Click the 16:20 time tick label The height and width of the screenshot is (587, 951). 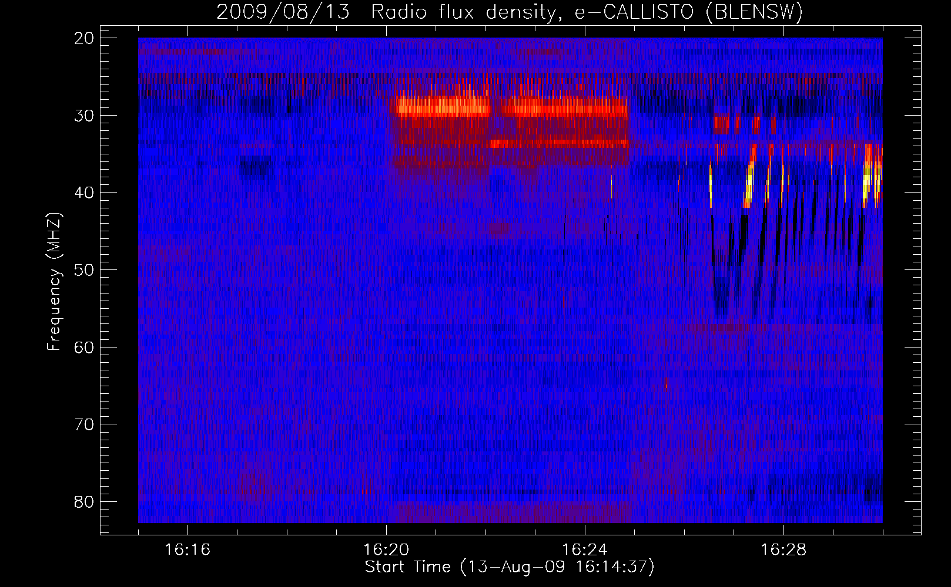click(387, 550)
